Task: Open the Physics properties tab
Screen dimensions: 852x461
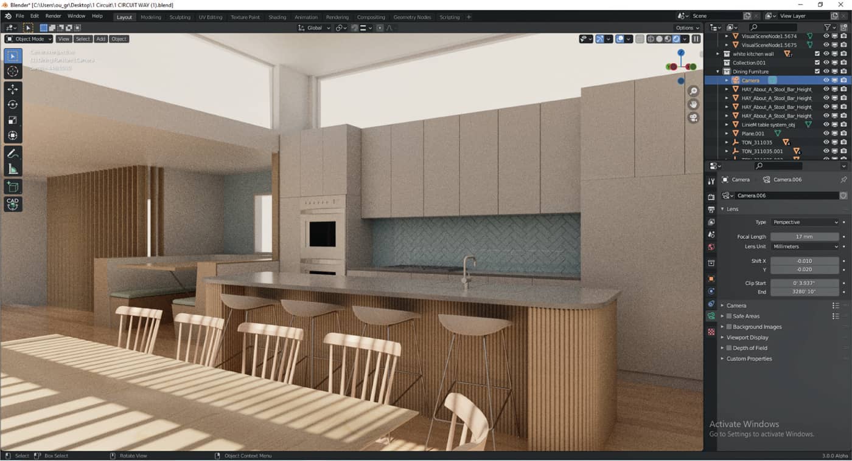Action: tap(711, 292)
